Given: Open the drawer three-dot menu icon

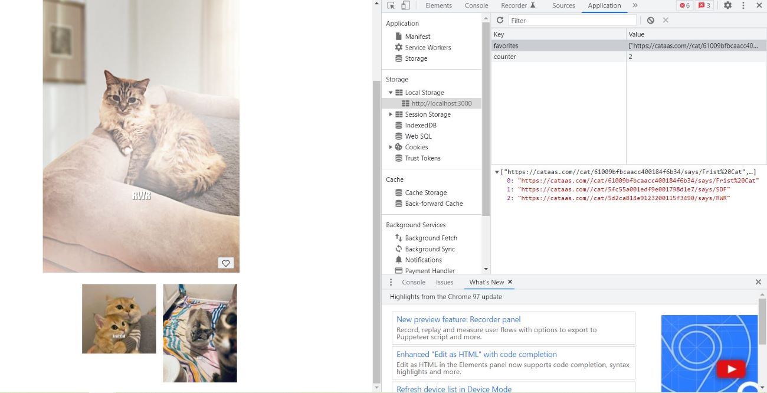Looking at the screenshot, I should 391,282.
